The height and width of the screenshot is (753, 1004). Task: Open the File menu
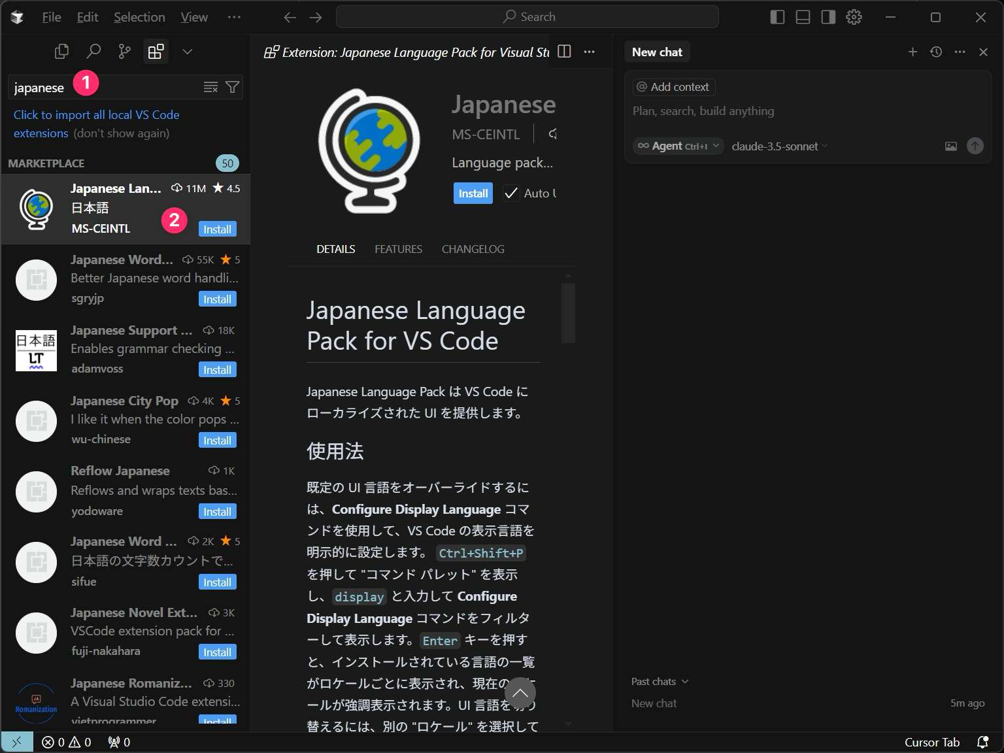coord(52,17)
